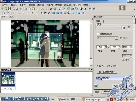This screenshot has width=136, height=102.
Task: Switch to the 观测 bottom tab
Action: click(x=97, y=92)
